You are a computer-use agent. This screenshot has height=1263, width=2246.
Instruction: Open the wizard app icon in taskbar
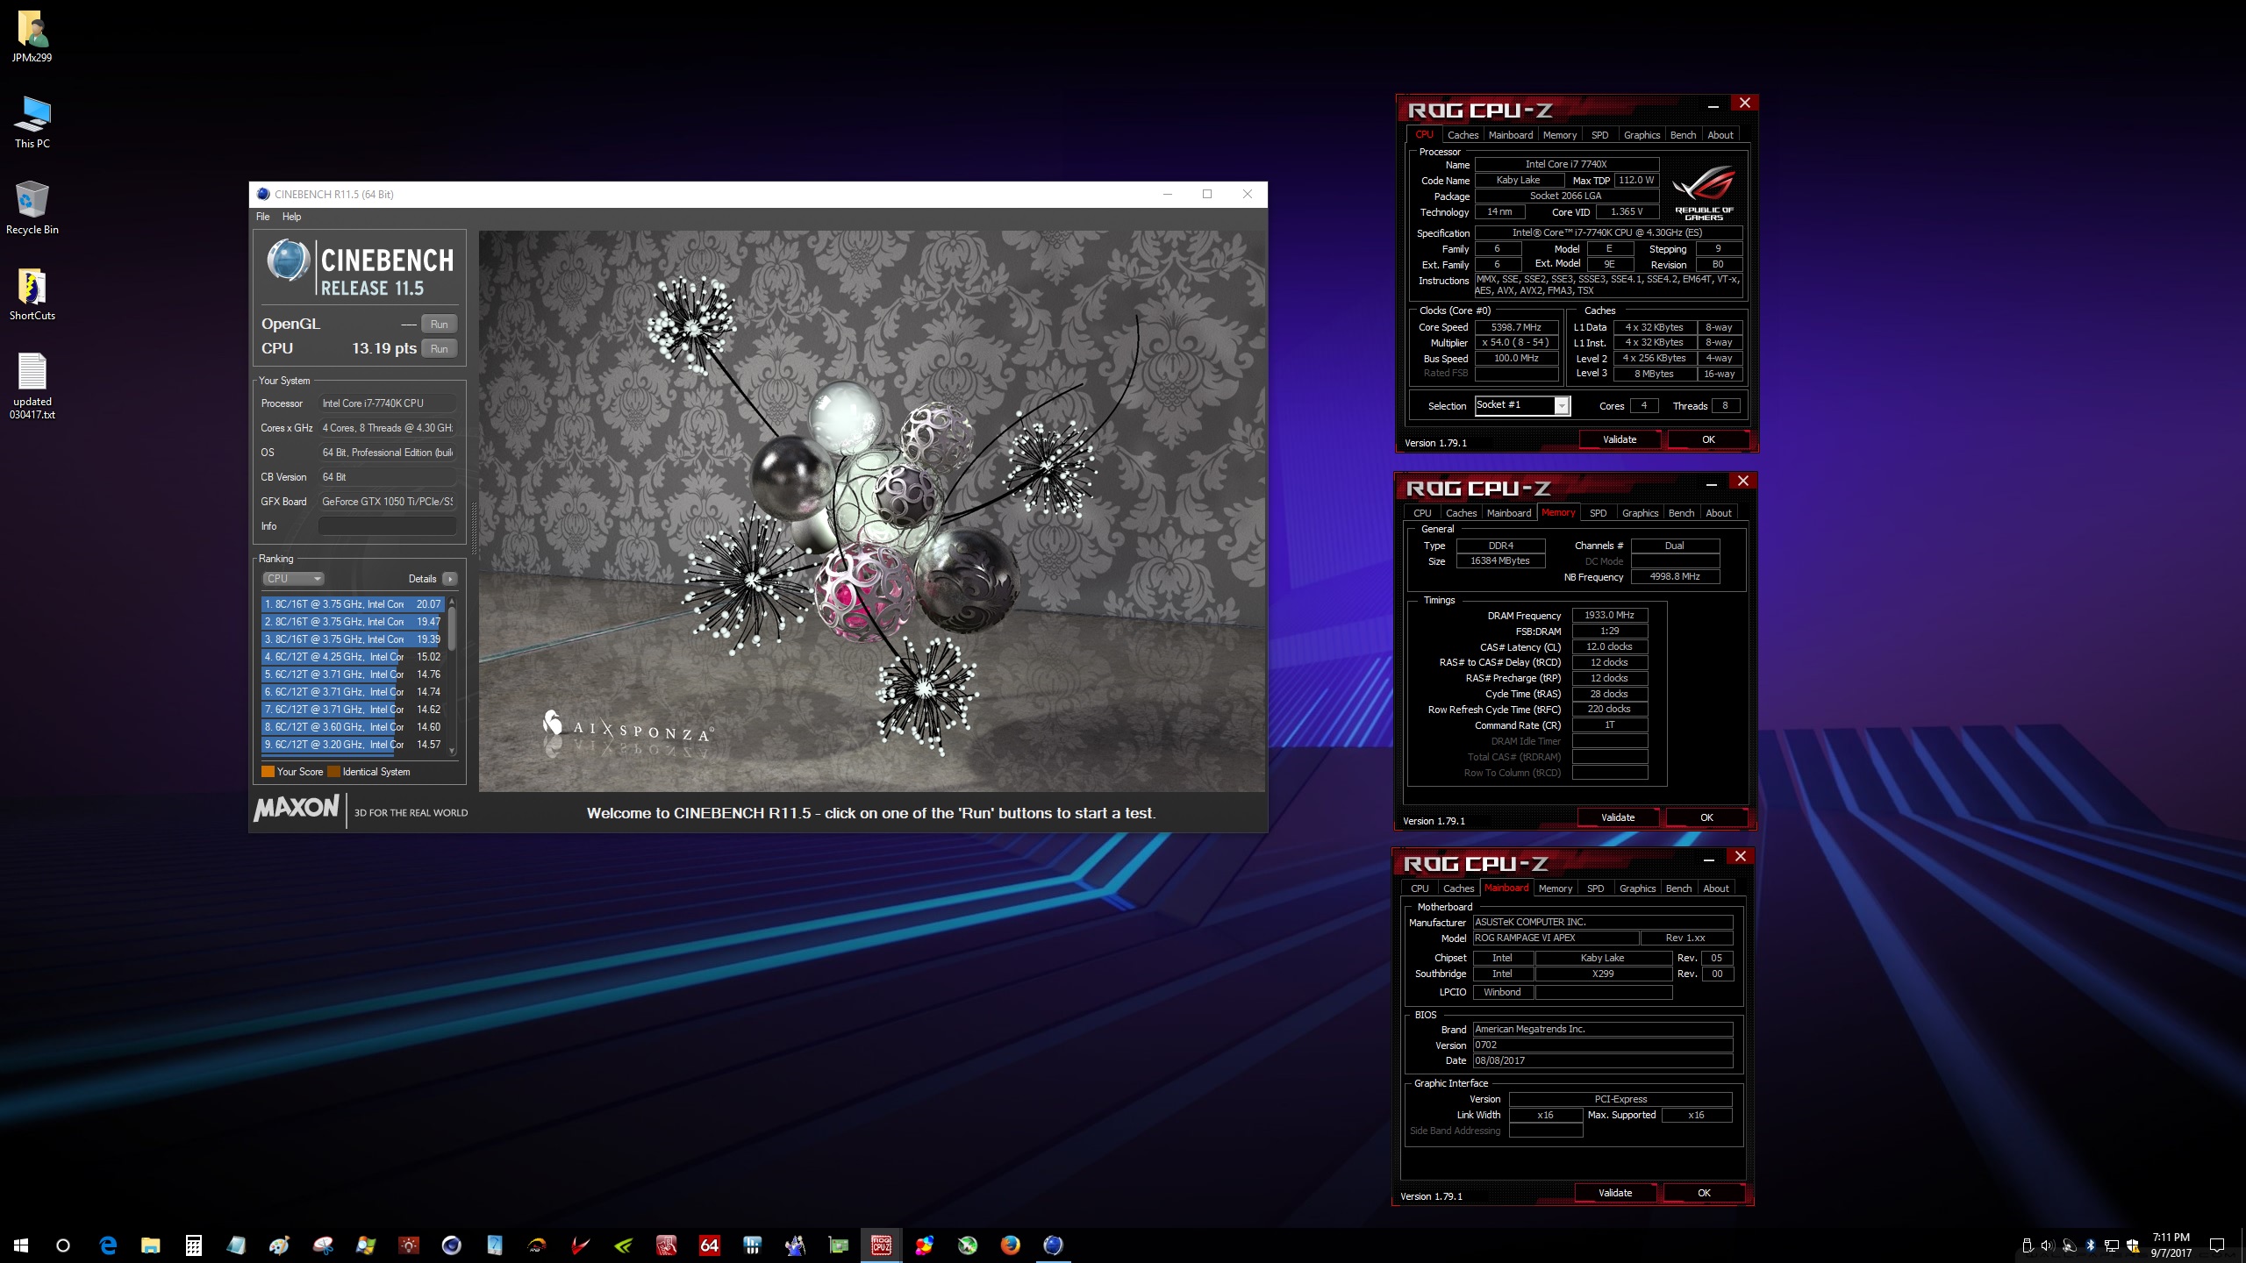[796, 1245]
